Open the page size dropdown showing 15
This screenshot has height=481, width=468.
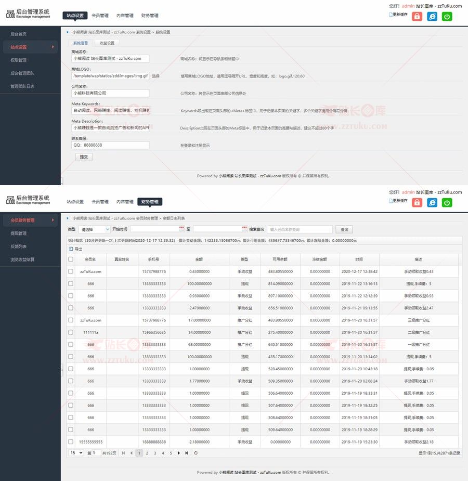tap(76, 453)
